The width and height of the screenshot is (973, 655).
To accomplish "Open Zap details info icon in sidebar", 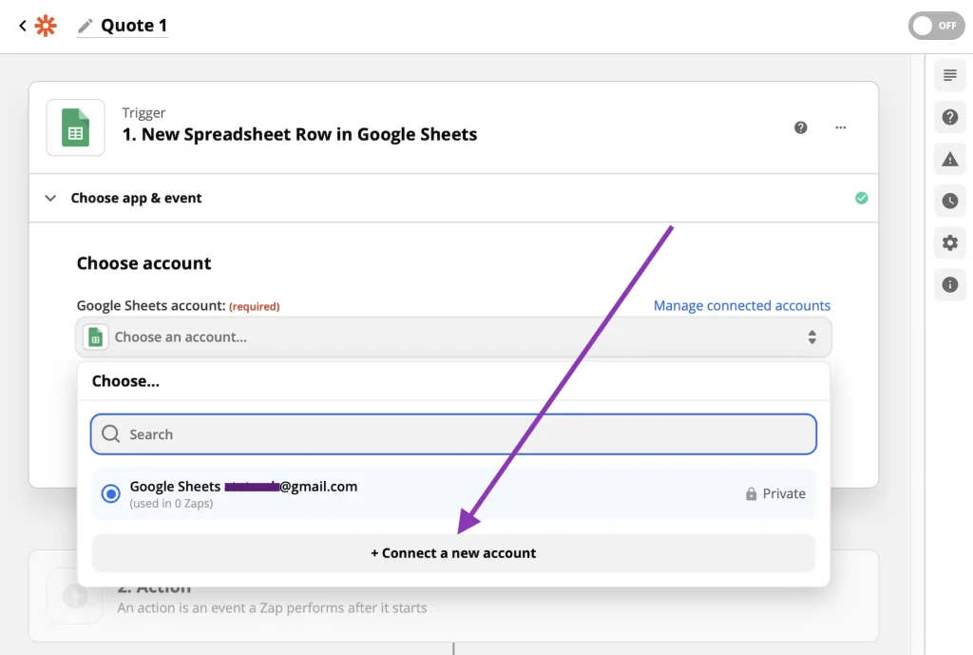I will (950, 285).
